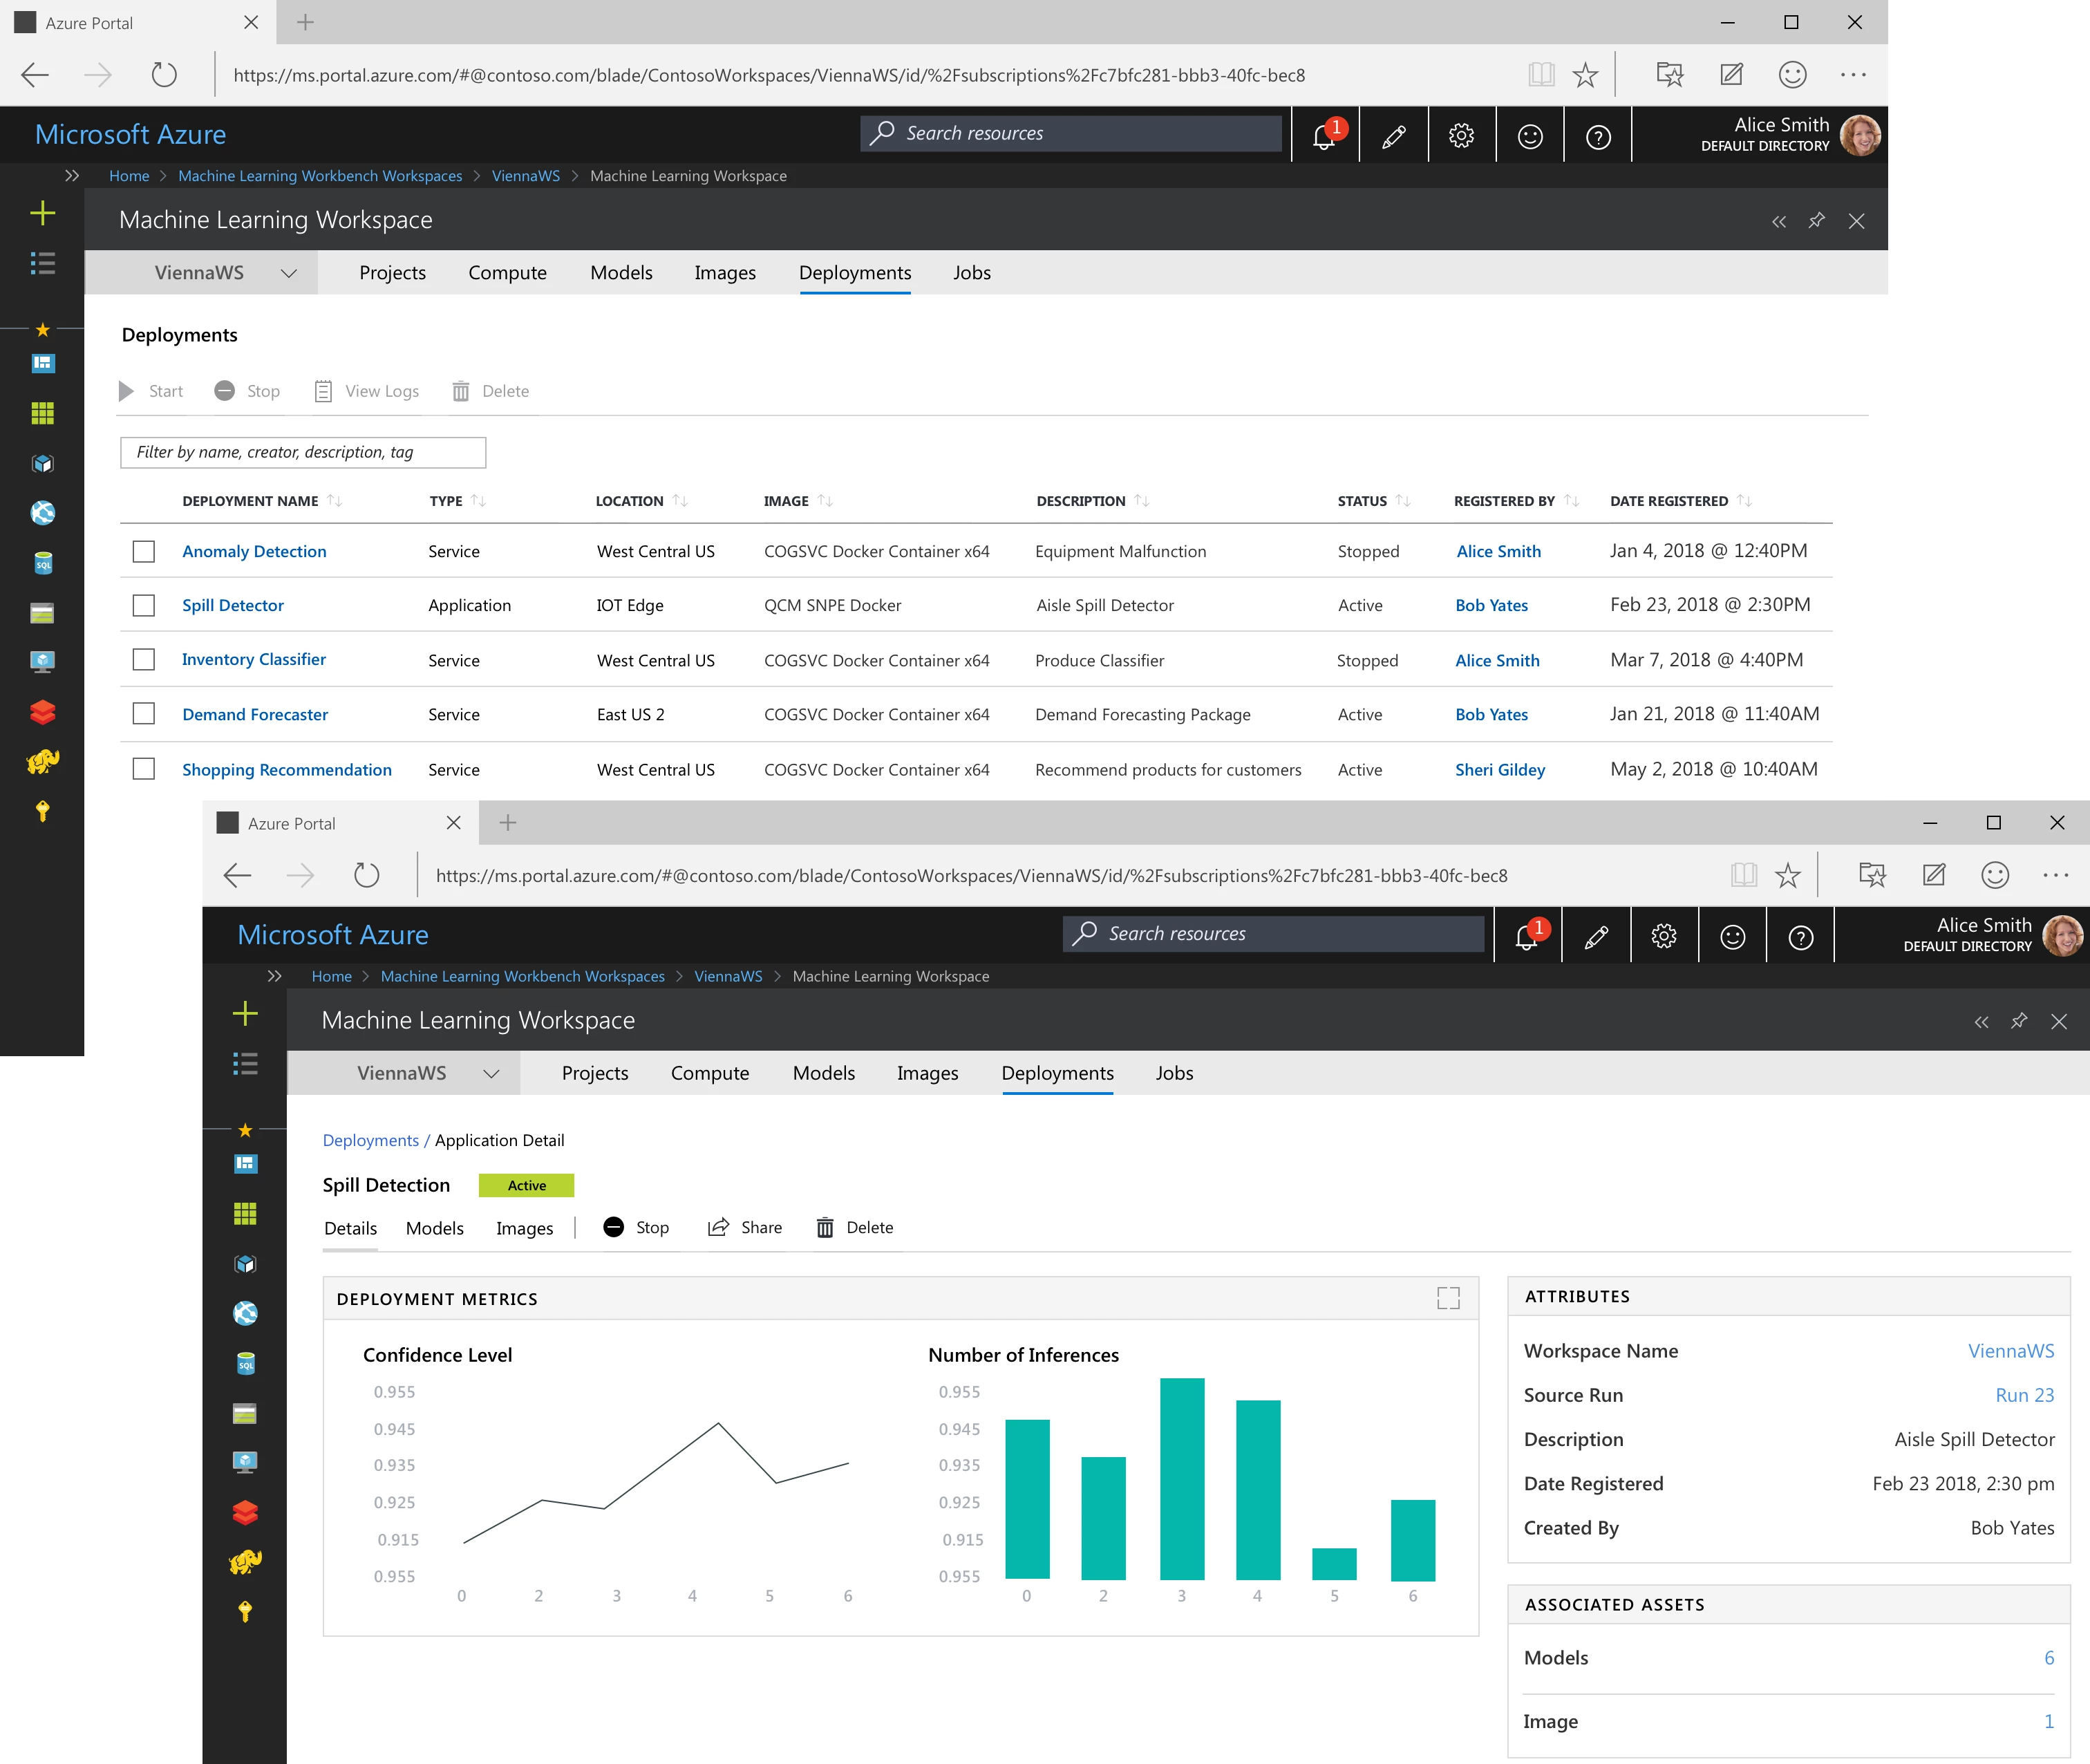
Task: Click the yellow elephant icon in bottom window sidebar
Action: click(245, 1562)
